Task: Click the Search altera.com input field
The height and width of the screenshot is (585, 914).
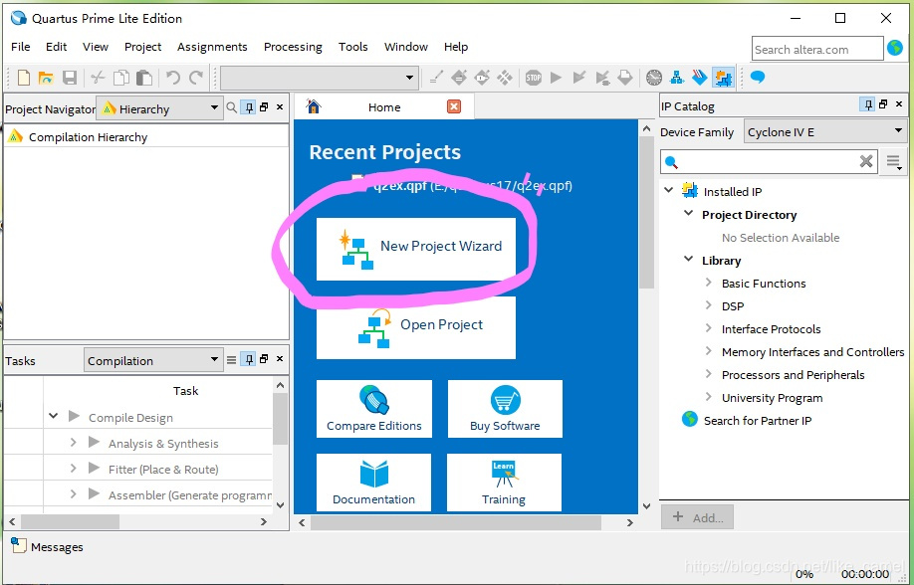Action: pos(817,49)
